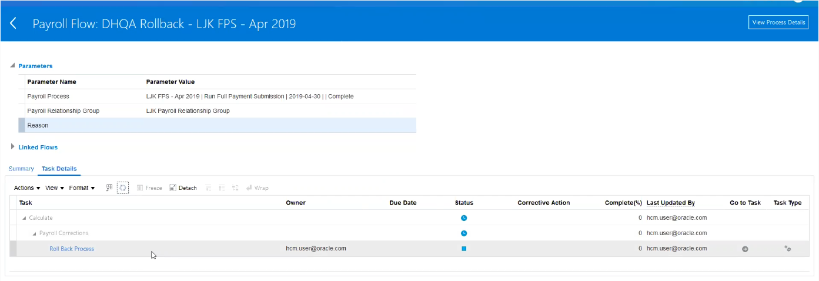Click the Wrap toolbar button
The height and width of the screenshot is (281, 819).
point(257,188)
